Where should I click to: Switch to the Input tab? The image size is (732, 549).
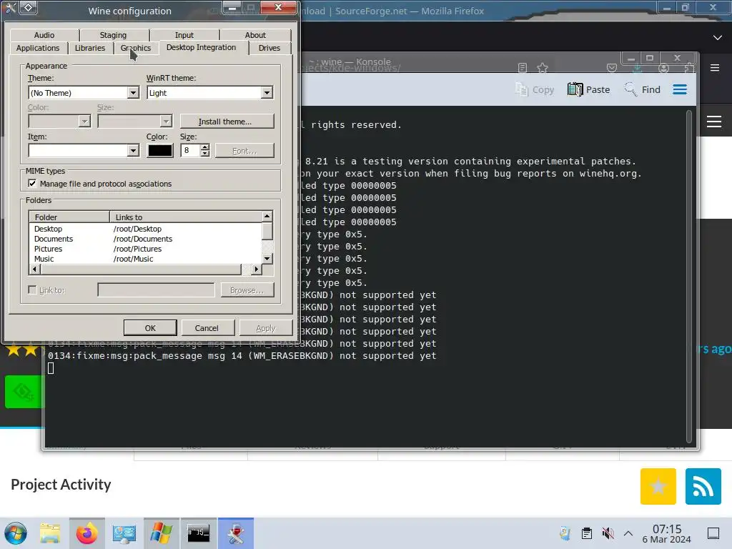pyautogui.click(x=184, y=35)
